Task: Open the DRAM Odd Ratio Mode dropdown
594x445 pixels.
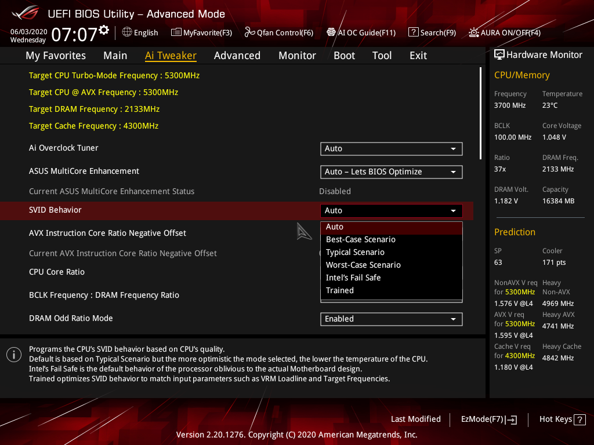Action: point(391,319)
